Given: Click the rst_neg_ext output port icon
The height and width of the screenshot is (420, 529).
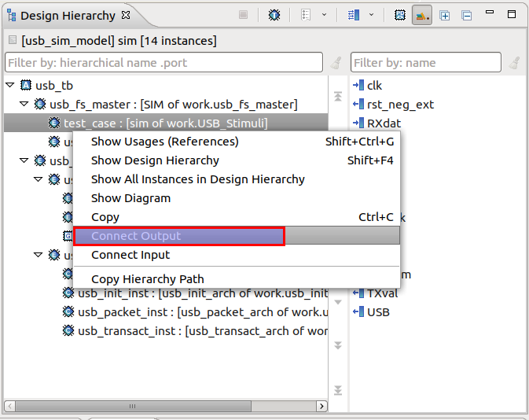Looking at the screenshot, I should [358, 104].
